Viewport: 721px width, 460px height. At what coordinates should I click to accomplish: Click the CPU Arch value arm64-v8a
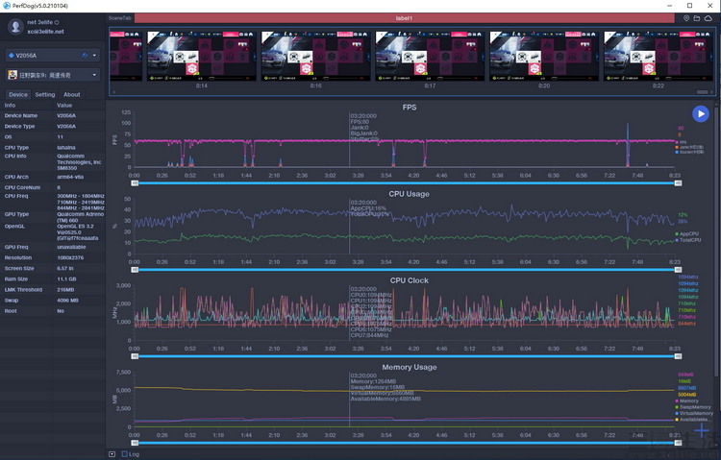70,177
